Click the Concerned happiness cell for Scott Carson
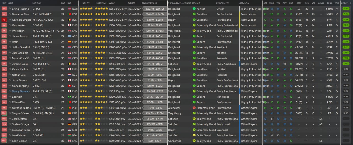 pyautogui.click(x=175, y=141)
